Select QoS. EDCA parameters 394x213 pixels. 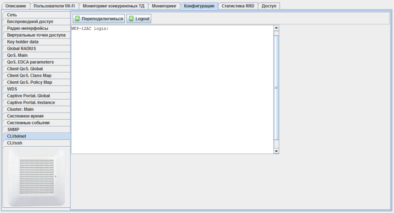click(37, 62)
